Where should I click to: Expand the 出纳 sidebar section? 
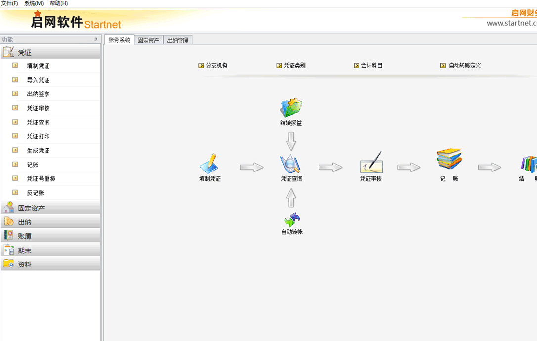25,222
